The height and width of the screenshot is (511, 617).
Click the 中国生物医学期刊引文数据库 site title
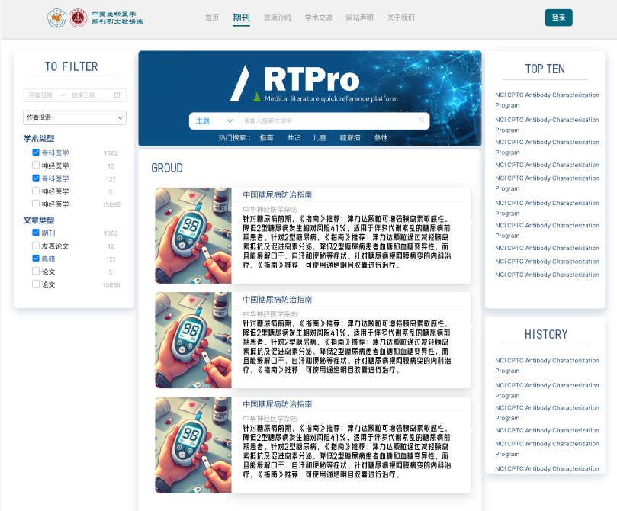(x=117, y=18)
